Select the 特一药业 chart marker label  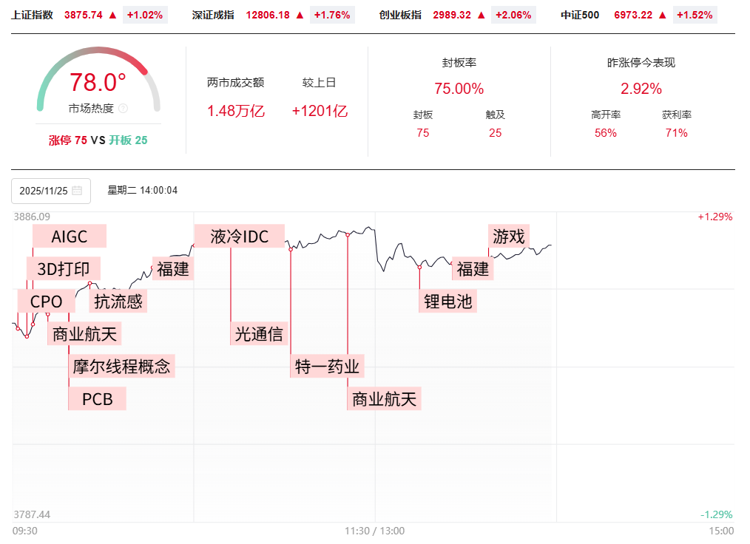[x=327, y=367]
